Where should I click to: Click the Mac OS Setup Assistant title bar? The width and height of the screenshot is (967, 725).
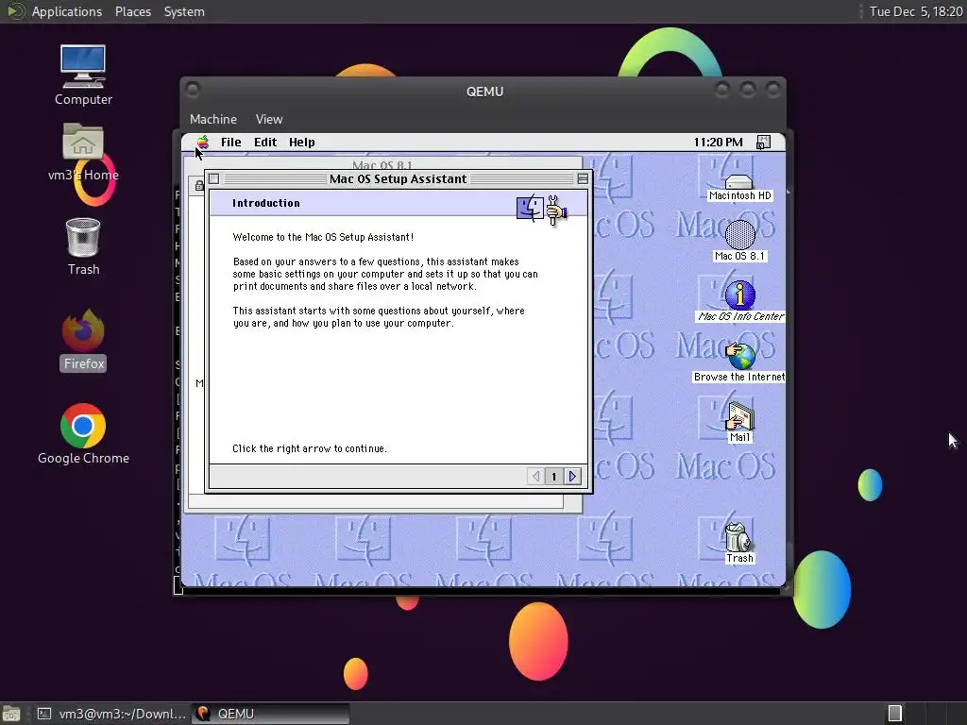(x=398, y=178)
